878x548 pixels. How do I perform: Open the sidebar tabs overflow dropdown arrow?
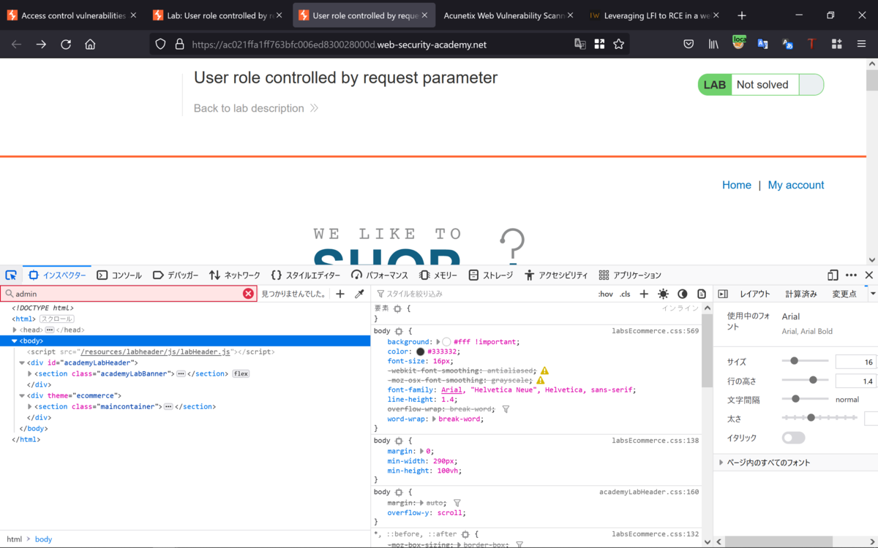872,294
